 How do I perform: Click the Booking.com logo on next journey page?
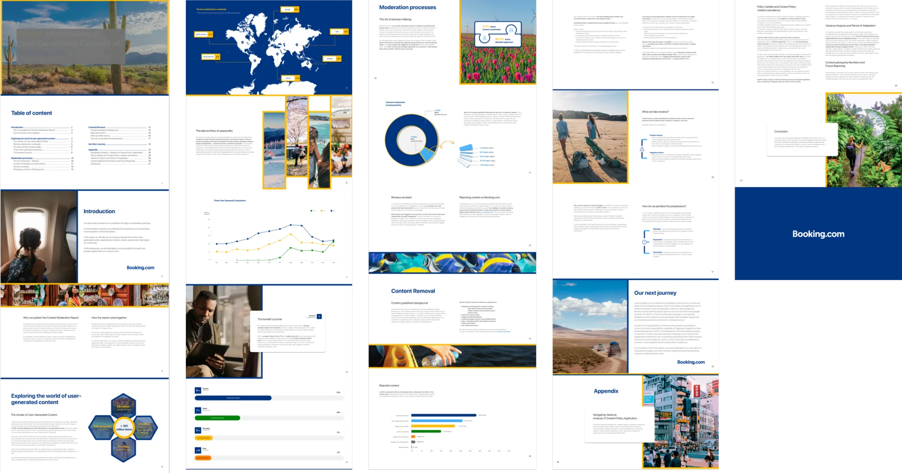point(690,362)
